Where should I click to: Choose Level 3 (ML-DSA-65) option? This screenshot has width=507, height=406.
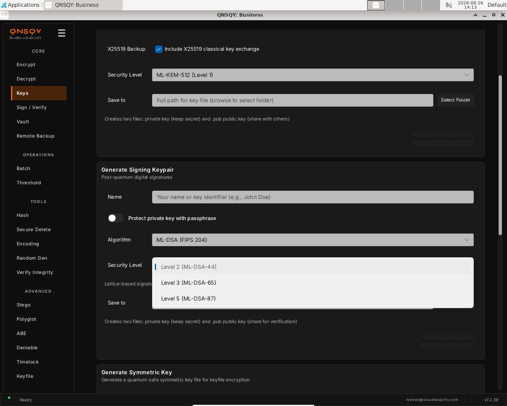coord(313,283)
